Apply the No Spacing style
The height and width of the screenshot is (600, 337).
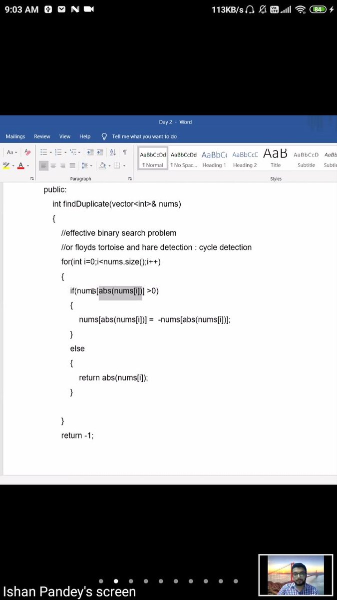(184, 158)
